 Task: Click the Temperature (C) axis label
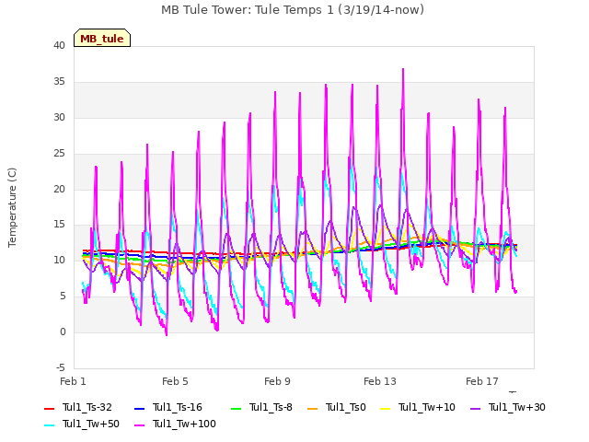[x=12, y=207]
